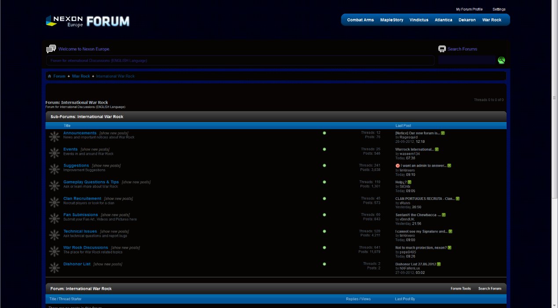Open the Combat Arms menu
558x308 pixels.
point(361,20)
